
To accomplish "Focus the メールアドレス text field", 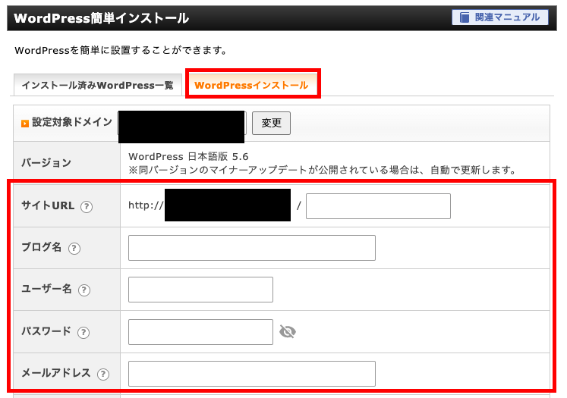I will [x=252, y=373].
